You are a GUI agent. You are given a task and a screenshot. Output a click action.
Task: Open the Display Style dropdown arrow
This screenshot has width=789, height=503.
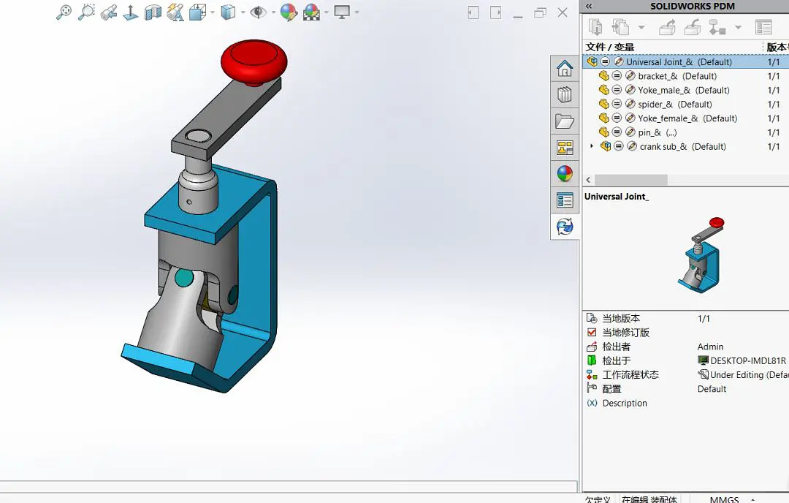coord(243,12)
